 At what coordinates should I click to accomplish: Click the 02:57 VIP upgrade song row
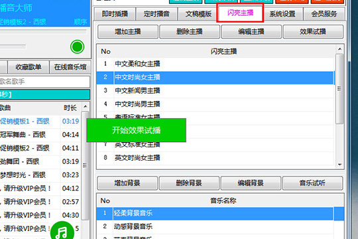[x=40, y=202]
